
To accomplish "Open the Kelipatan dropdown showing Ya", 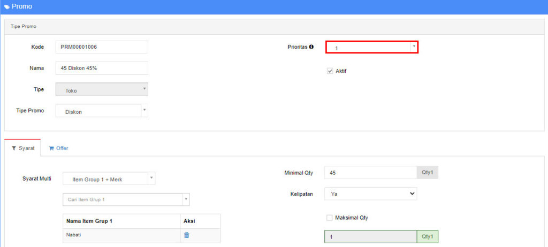I will (370, 194).
